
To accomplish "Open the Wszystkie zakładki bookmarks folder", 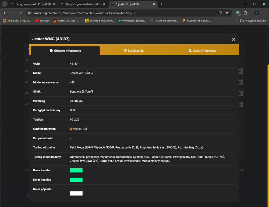I will 253,21.
